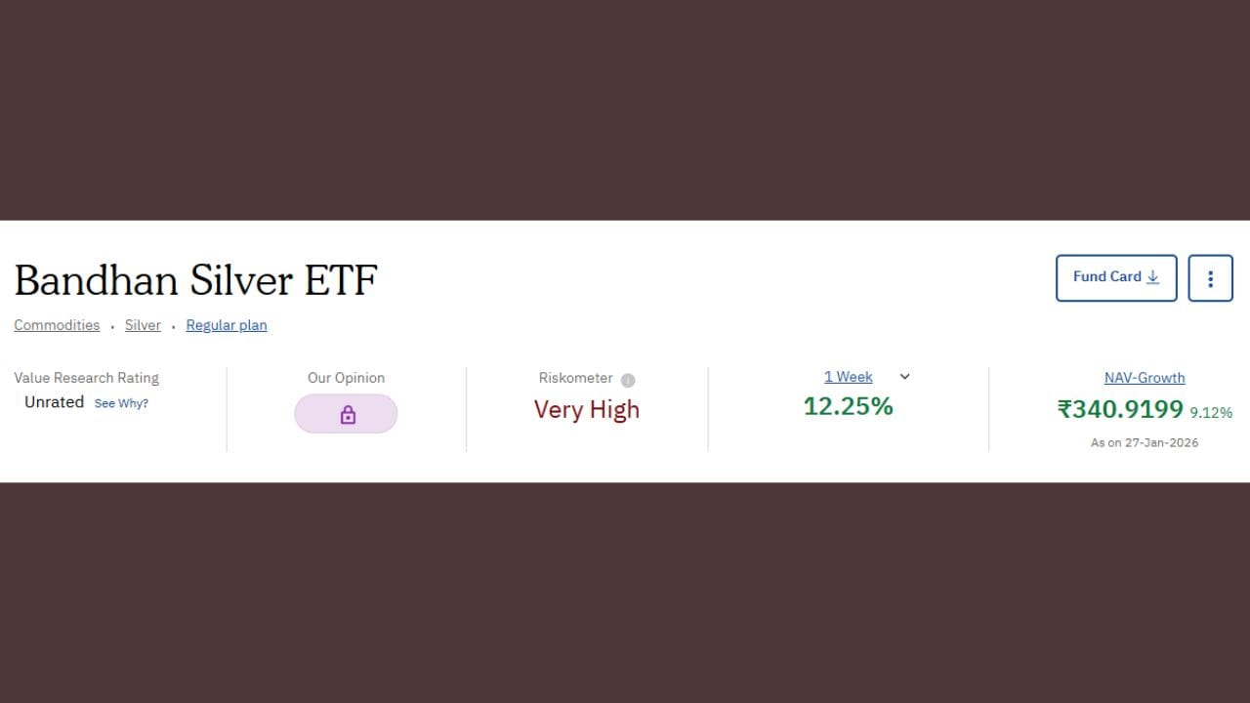Open the See Why? explanation link
The image size is (1250, 703).
click(x=121, y=402)
